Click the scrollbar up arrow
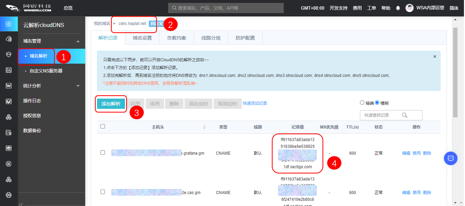Image resolution: width=465 pixels, height=206 pixels. click(455, 20)
